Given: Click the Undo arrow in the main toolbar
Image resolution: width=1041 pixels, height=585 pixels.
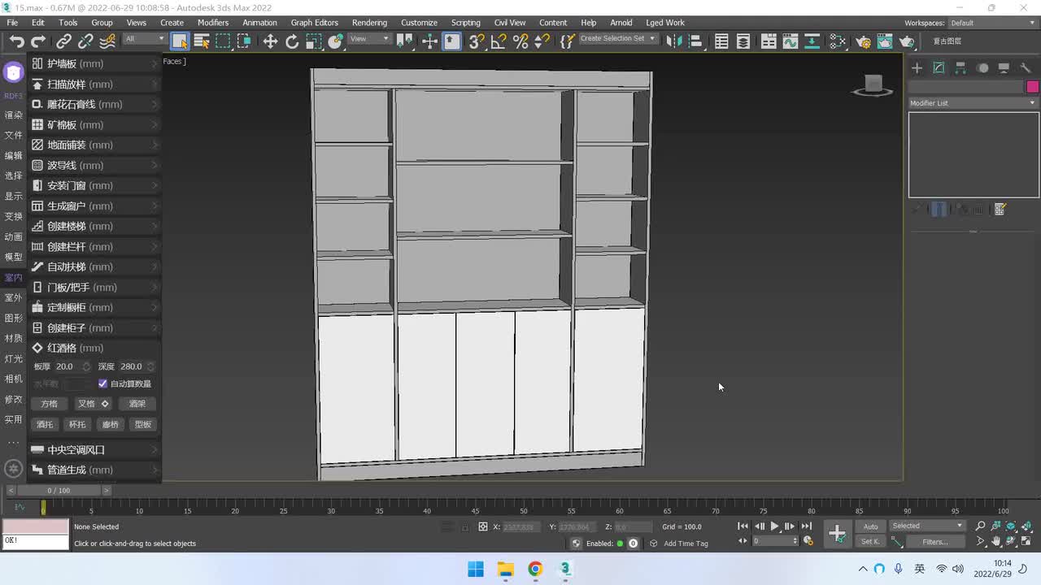Looking at the screenshot, I should click(x=17, y=41).
